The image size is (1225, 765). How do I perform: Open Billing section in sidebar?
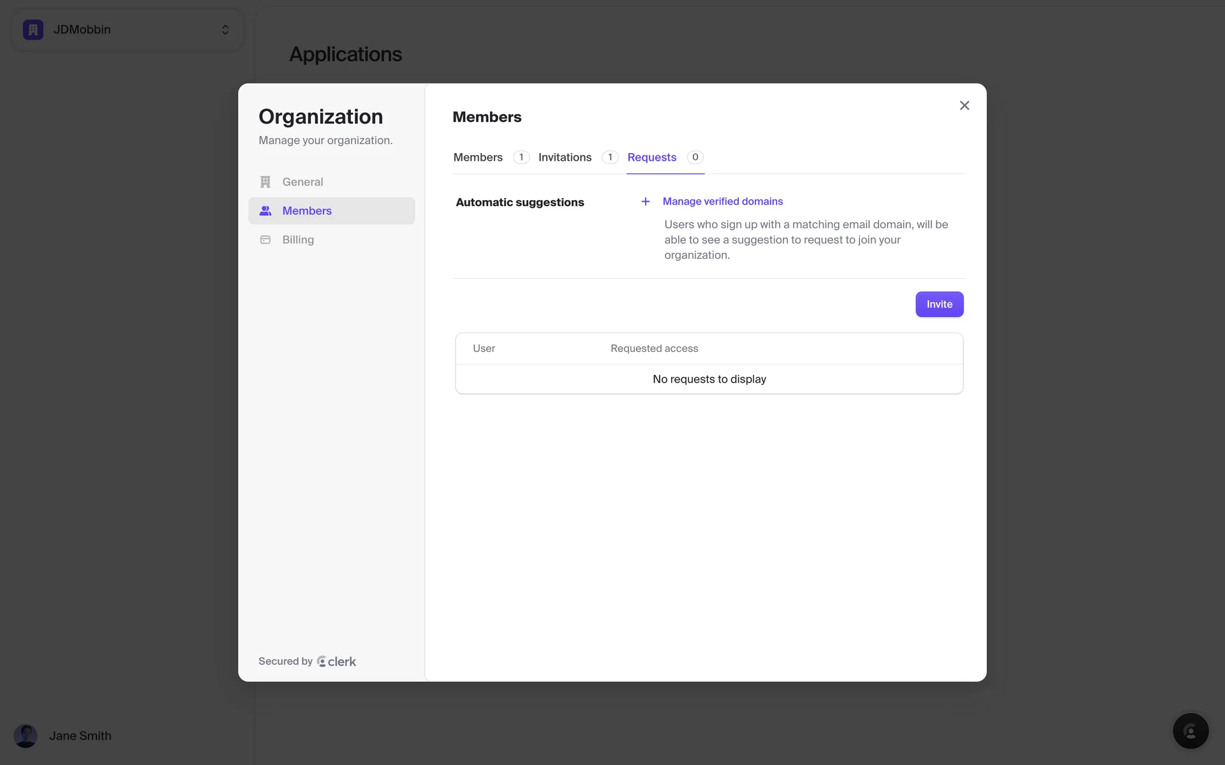(x=298, y=240)
